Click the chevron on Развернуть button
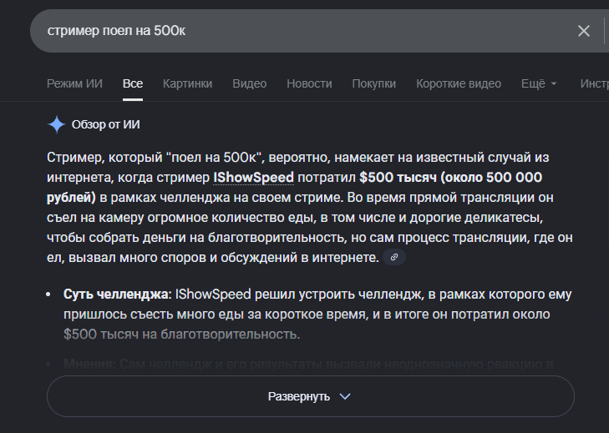The width and height of the screenshot is (609, 433). click(x=345, y=396)
